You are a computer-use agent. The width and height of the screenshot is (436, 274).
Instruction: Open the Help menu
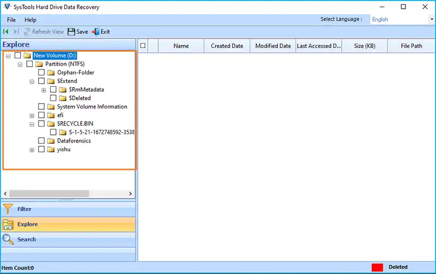[x=31, y=20]
